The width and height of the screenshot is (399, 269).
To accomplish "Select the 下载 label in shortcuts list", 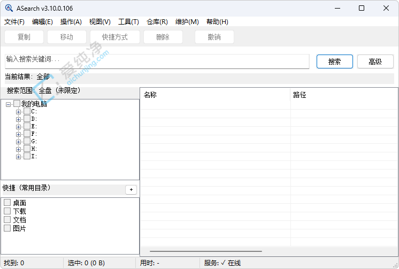I will pos(20,211).
